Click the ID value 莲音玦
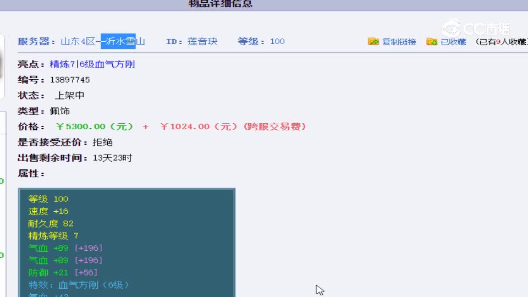 pos(202,41)
